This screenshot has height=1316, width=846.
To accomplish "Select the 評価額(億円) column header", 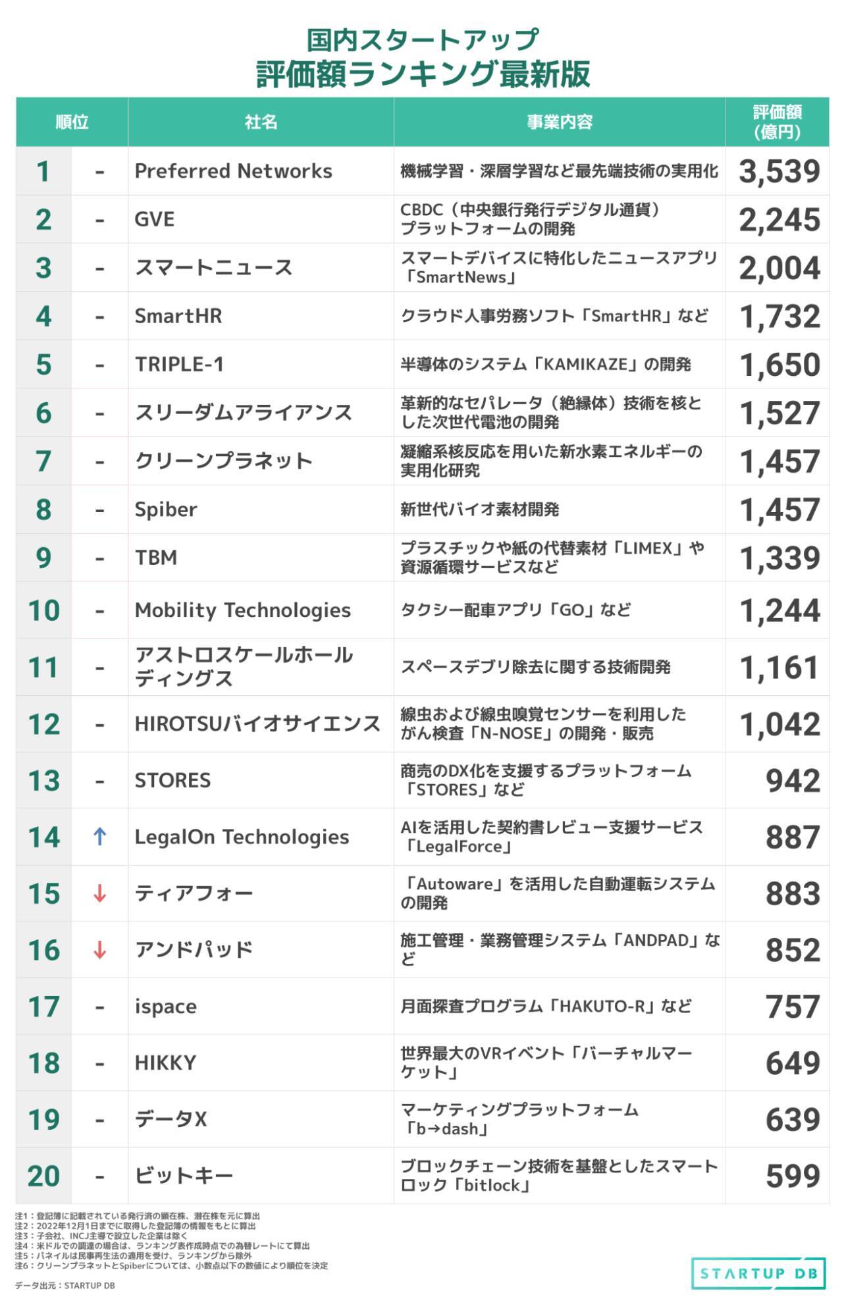I will pyautogui.click(x=777, y=122).
